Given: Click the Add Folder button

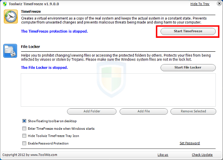Looking at the screenshot, I should [x=92, y=111].
